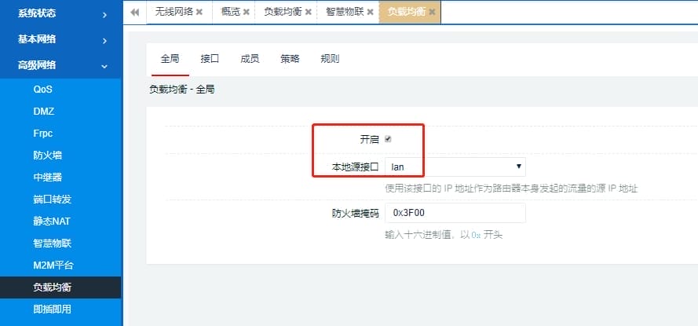Select the 概览 tab in tab bar
Image resolution: width=698 pixels, height=326 pixels.
pyautogui.click(x=231, y=12)
